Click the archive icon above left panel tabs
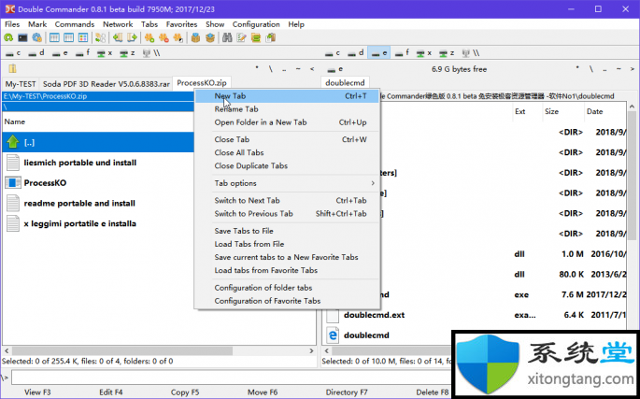This screenshot has width=640, height=399. (x=13, y=68)
